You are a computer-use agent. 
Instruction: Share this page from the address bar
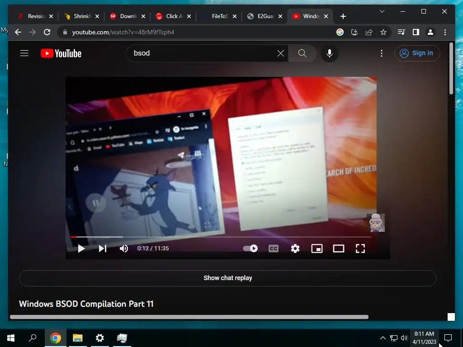(369, 32)
